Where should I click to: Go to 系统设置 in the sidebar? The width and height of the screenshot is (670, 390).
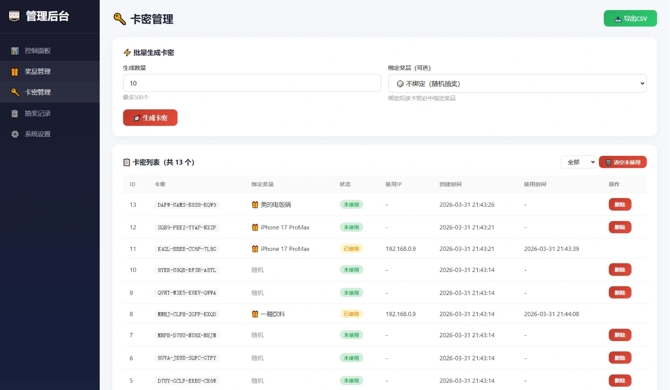[x=37, y=134]
